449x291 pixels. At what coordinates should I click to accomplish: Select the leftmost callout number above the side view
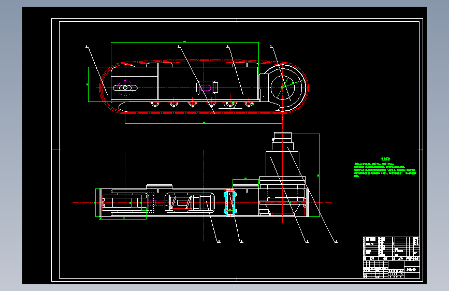(x=87, y=47)
